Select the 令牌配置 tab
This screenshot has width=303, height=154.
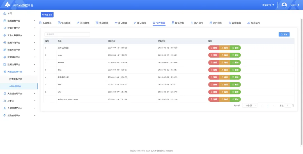(159, 23)
